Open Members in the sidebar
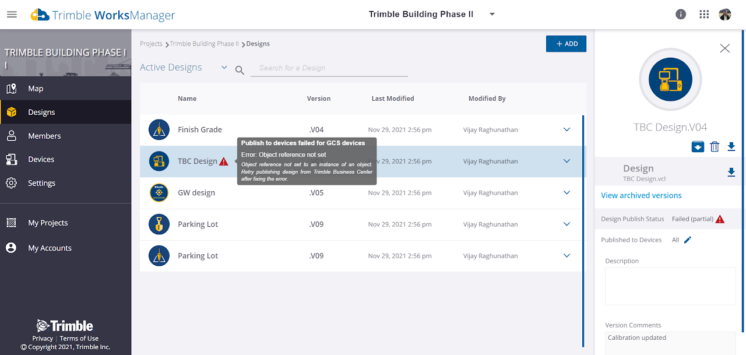 click(65, 136)
